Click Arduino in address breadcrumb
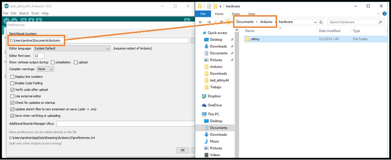 266,22
